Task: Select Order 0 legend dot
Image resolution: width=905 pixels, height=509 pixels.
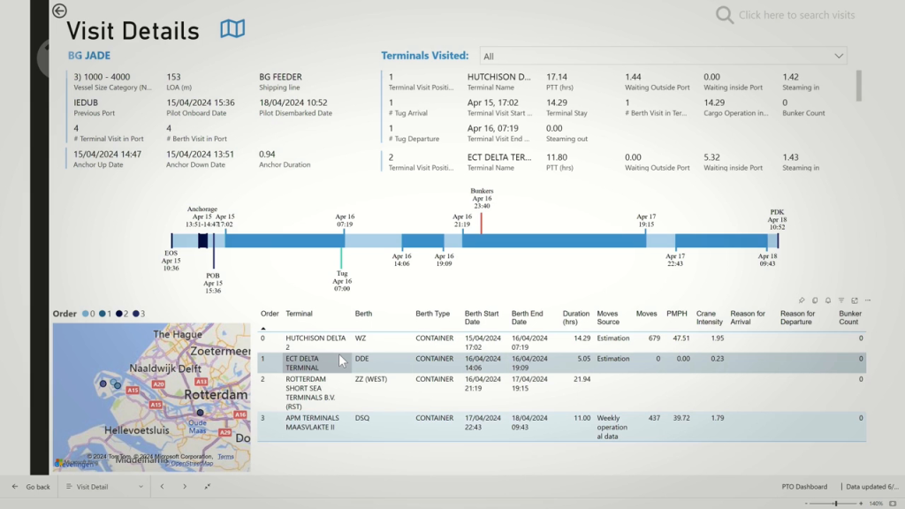Action: 86,314
